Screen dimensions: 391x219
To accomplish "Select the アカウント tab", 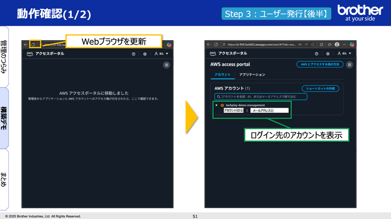I will pyautogui.click(x=222, y=74).
